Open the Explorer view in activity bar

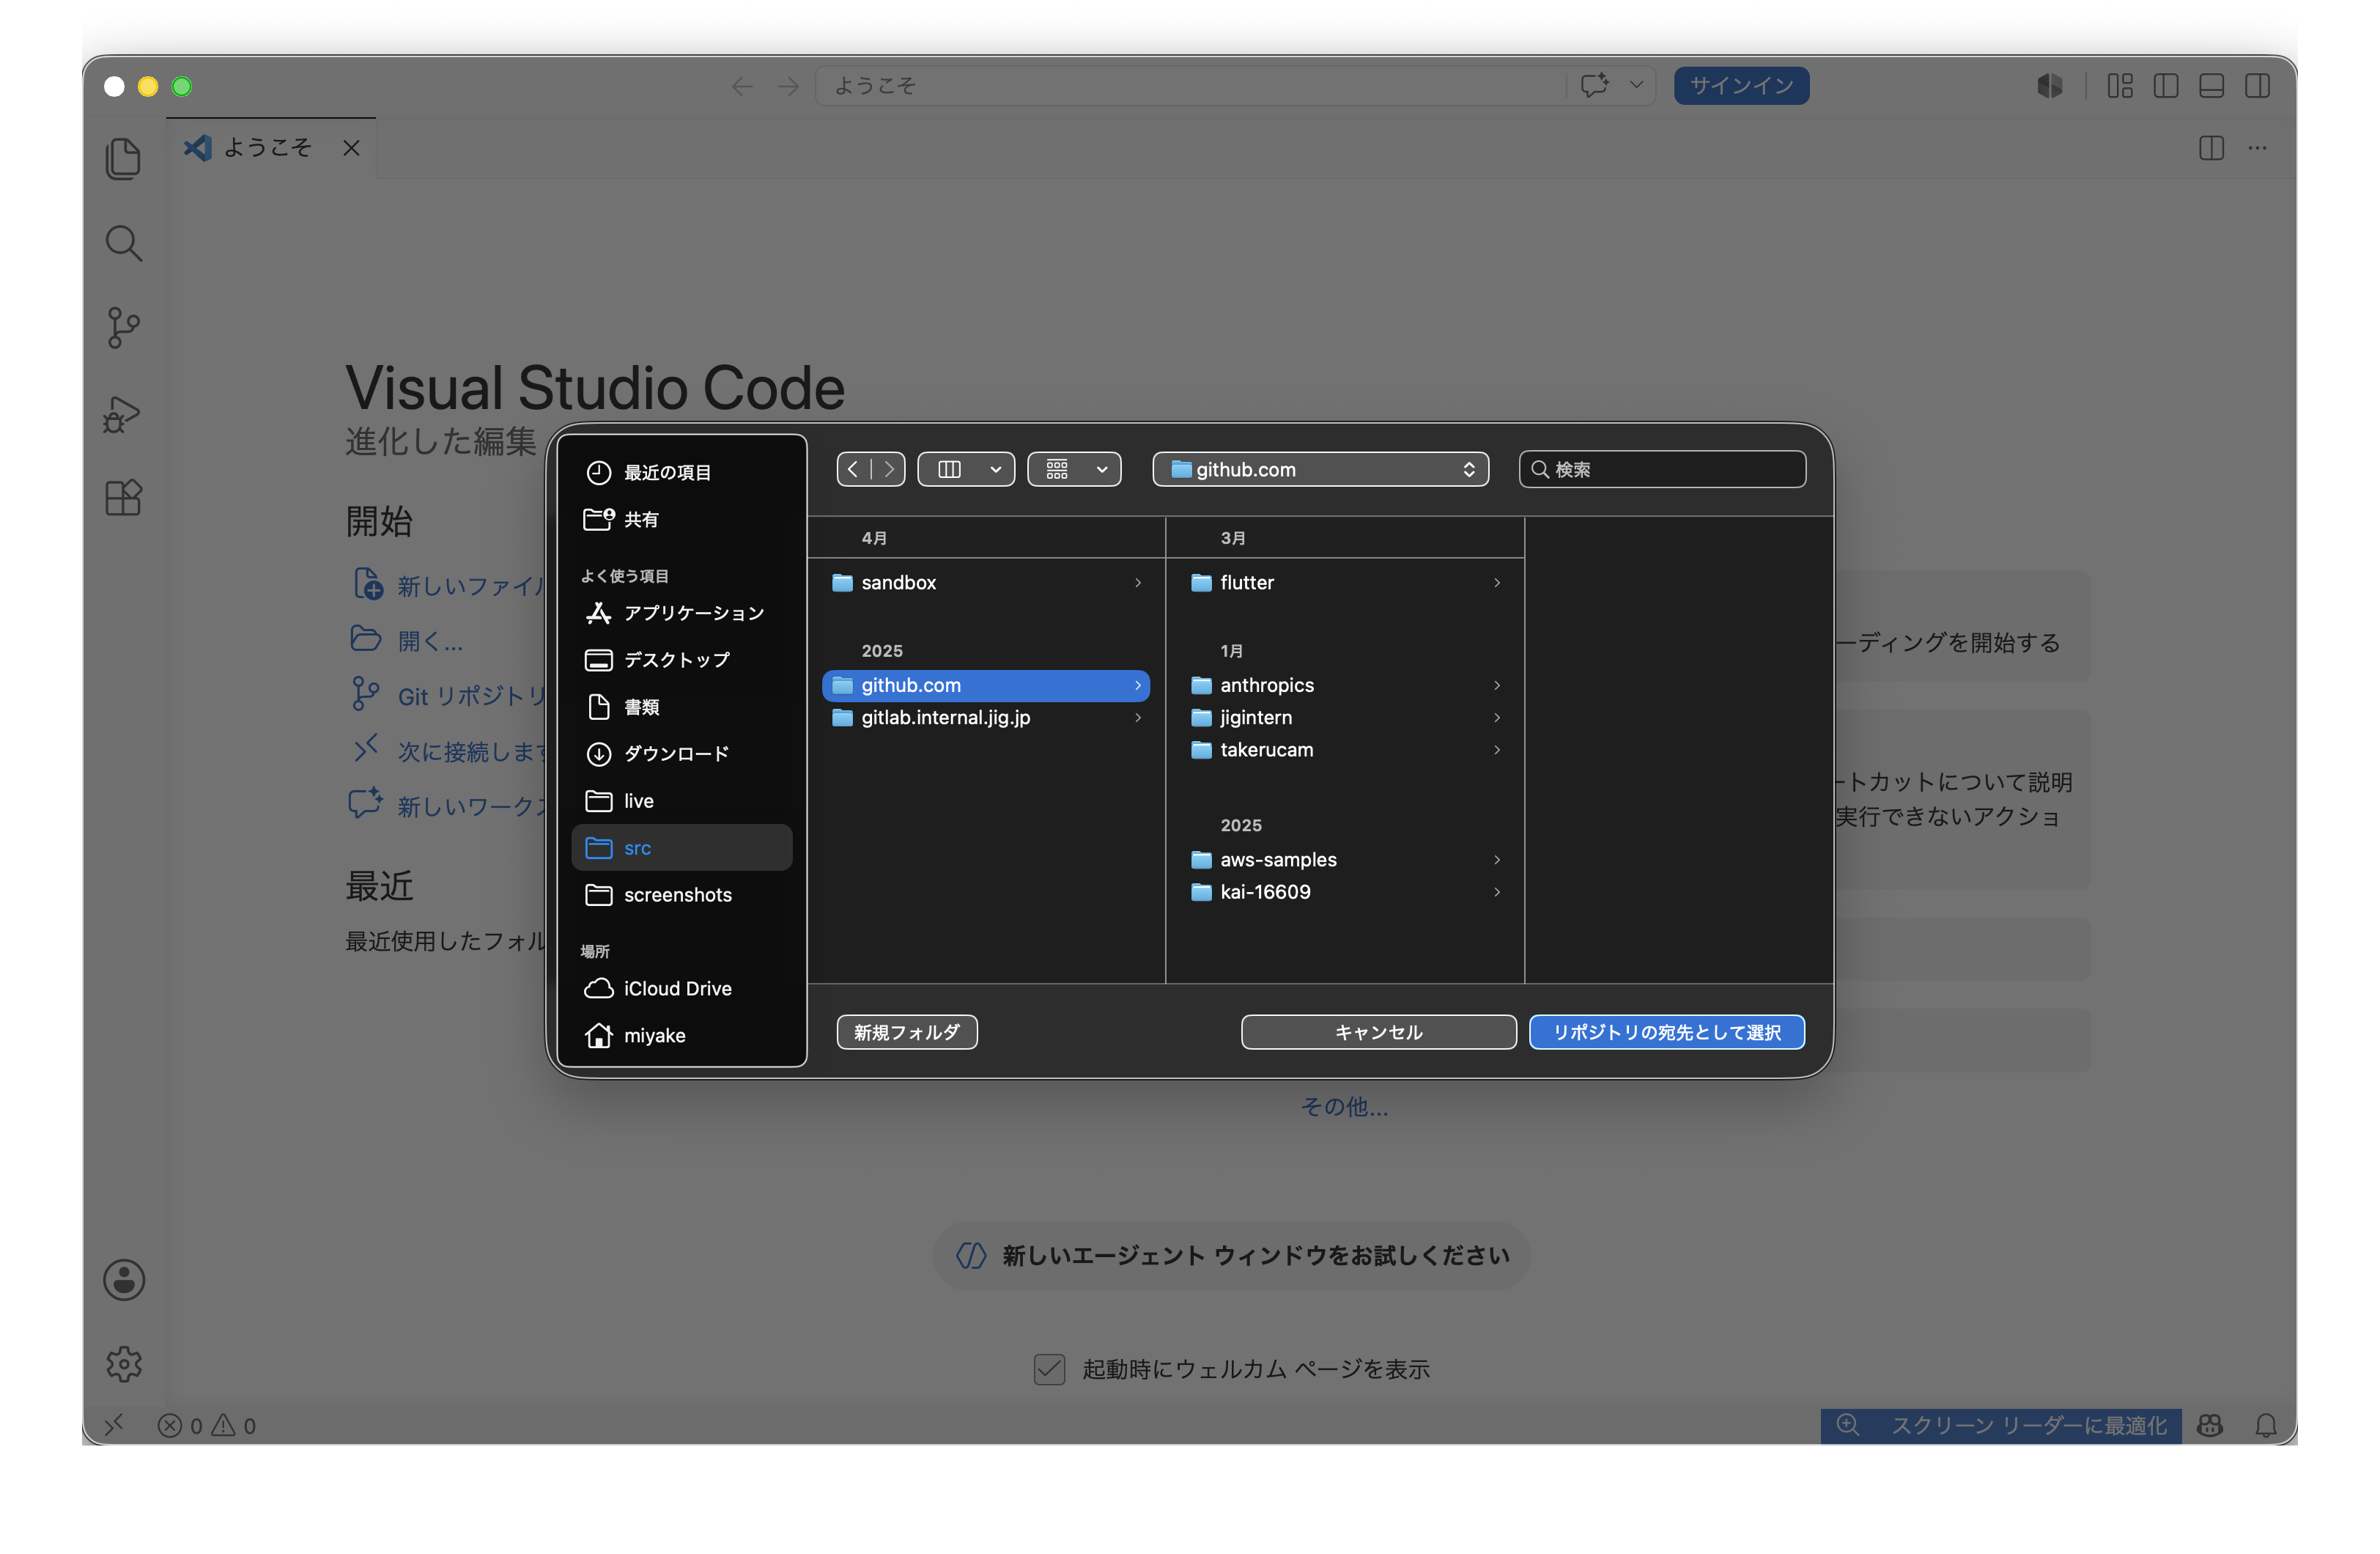pyautogui.click(x=123, y=159)
